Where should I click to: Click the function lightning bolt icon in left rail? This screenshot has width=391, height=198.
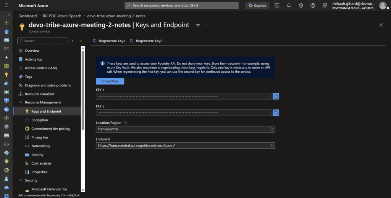coord(6,118)
